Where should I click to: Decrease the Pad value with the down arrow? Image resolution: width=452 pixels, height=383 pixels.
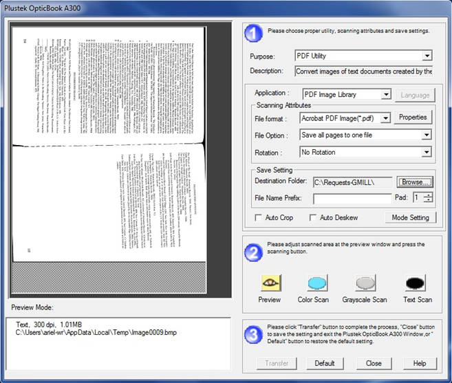coord(429,199)
